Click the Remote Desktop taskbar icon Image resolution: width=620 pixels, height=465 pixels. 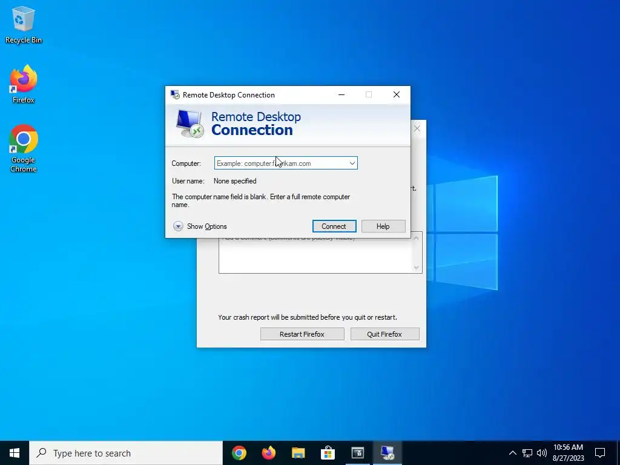click(x=387, y=453)
